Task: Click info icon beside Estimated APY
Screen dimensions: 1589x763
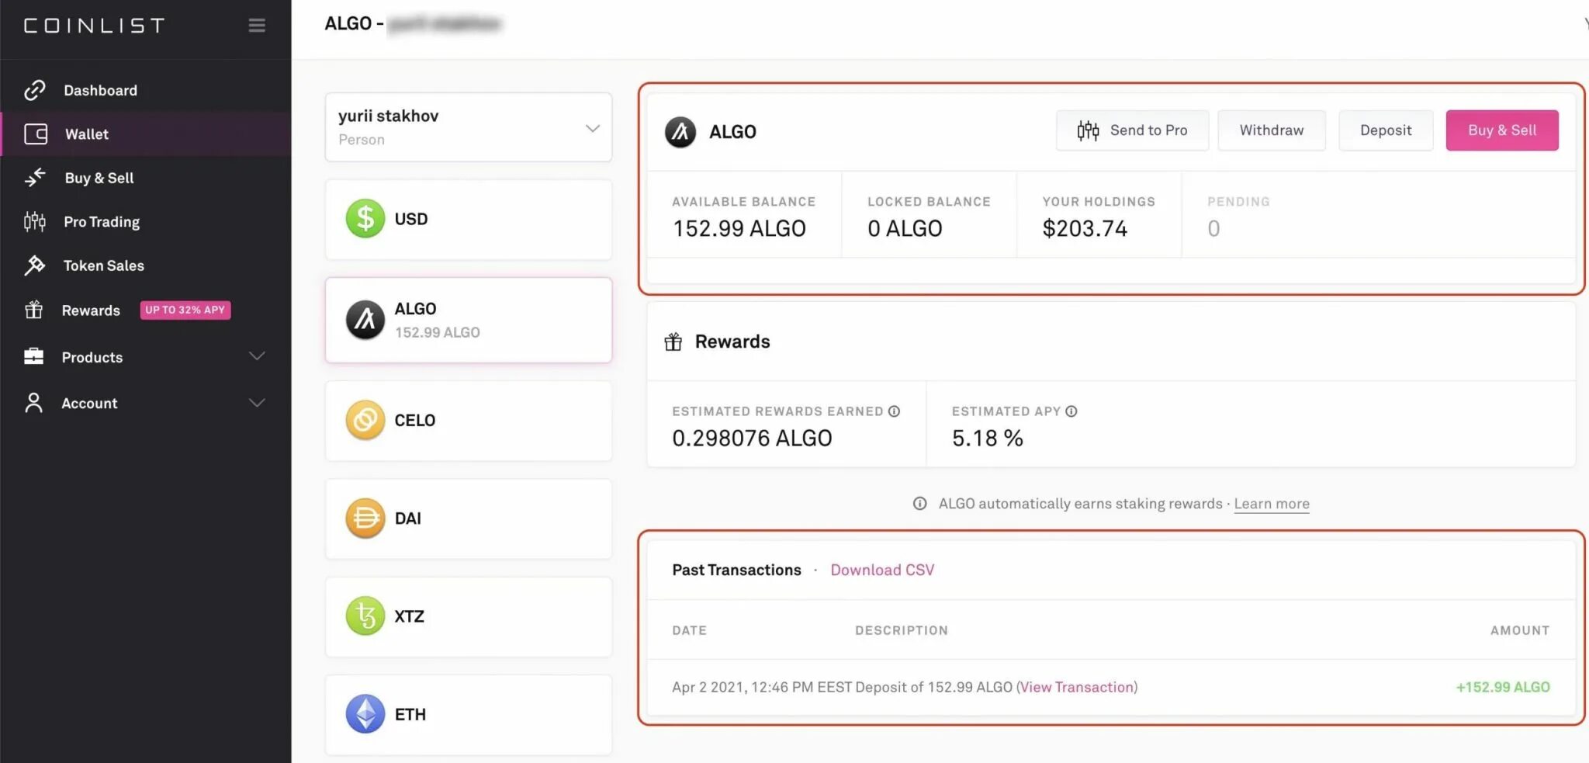Action: (x=1071, y=411)
